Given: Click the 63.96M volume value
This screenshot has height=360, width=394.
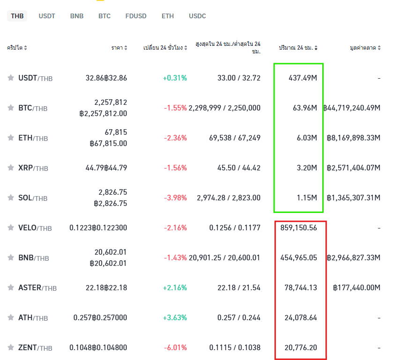Looking at the screenshot, I should (305, 108).
